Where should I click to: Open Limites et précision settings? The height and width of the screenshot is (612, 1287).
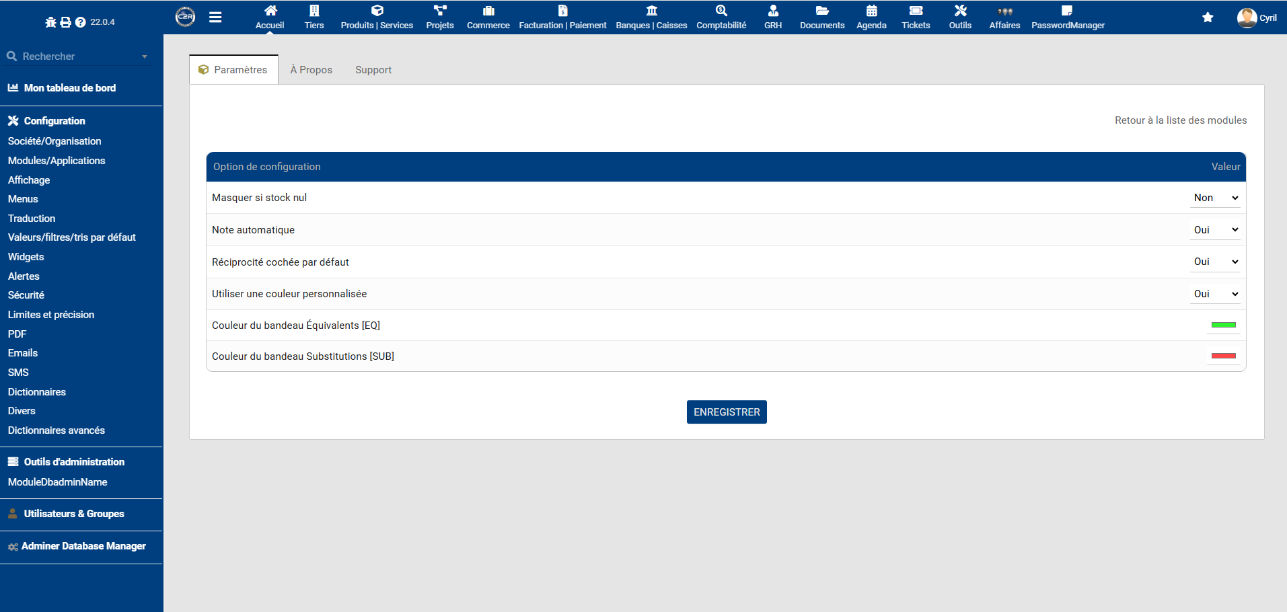pos(51,315)
